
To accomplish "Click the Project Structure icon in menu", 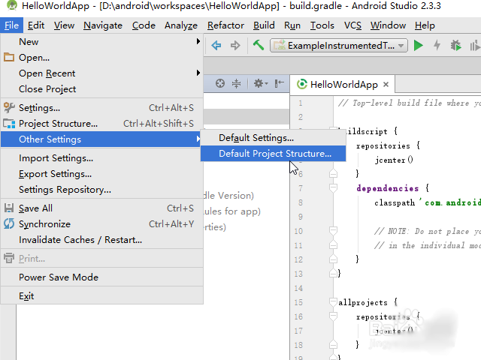I will (9, 123).
